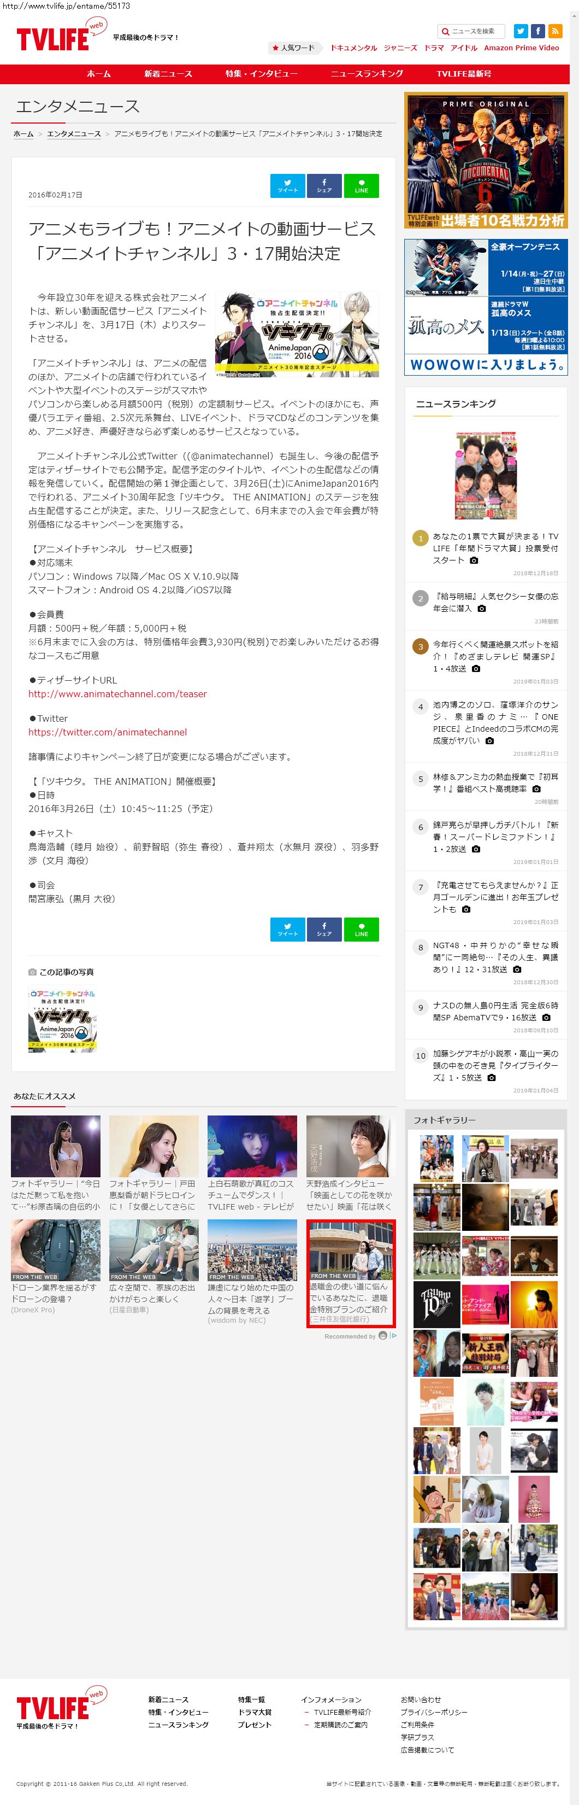Viewport: 579px width, 1805px height.
Task: Open Twitter icon in the header
Action: [521, 31]
